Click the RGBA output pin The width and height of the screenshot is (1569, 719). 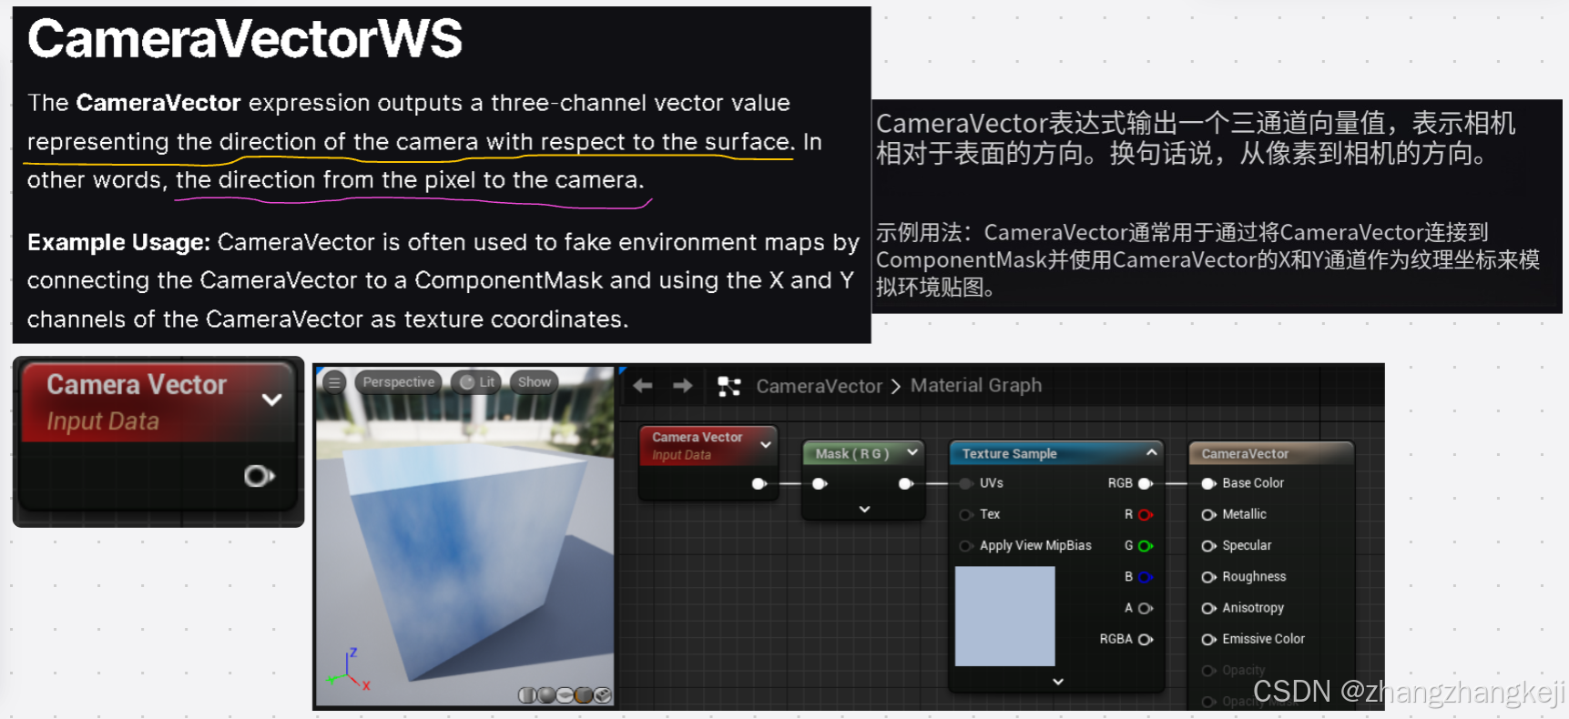1146,639
